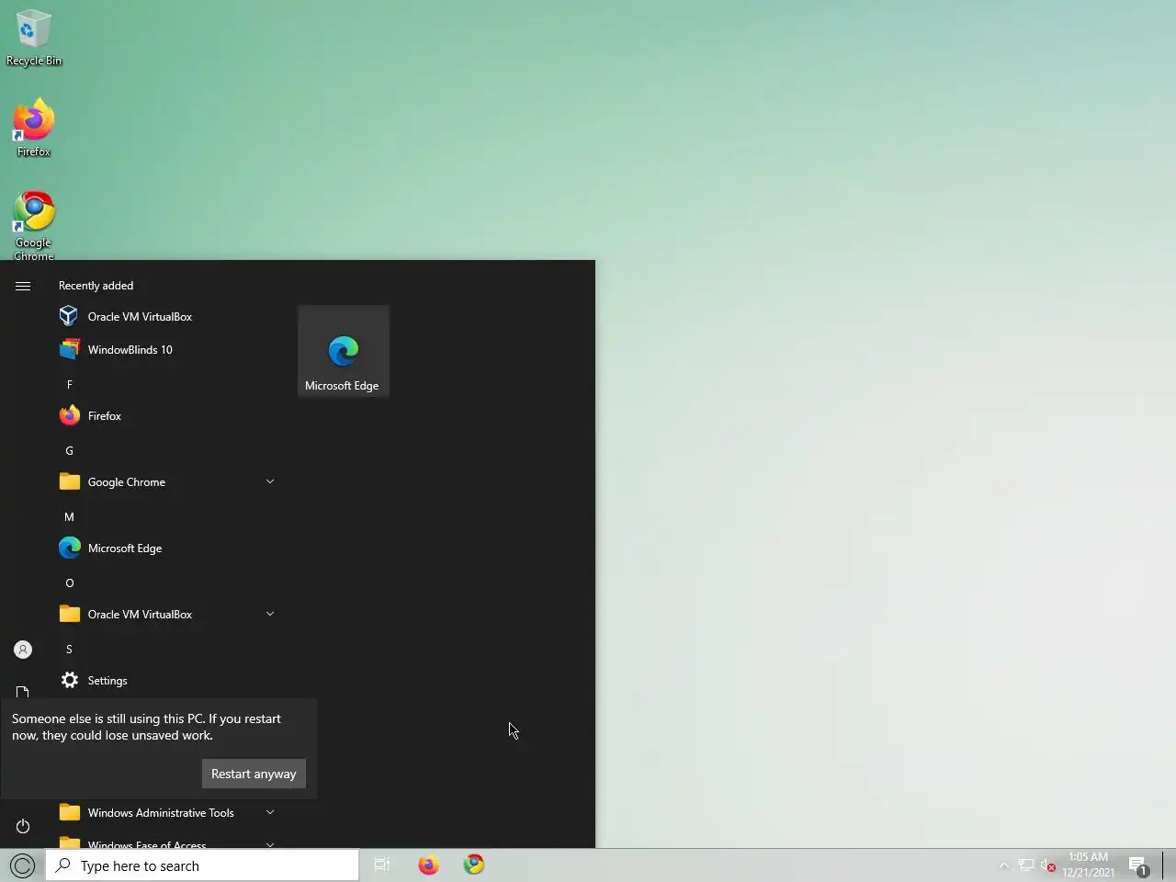Screen dimensions: 1176x882
Task: Open Firefox from the app list
Action: [168, 415]
